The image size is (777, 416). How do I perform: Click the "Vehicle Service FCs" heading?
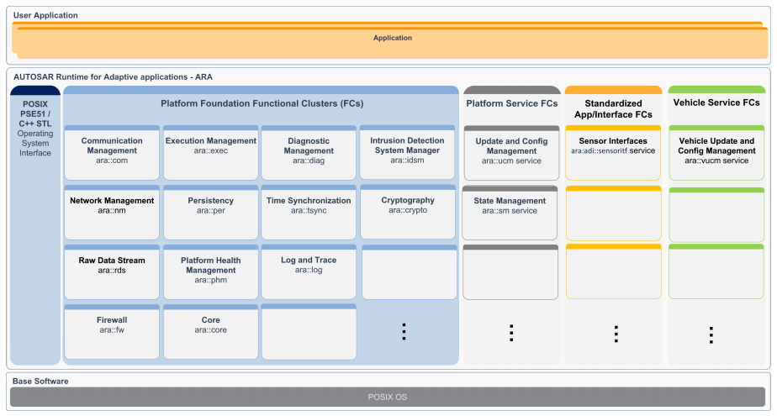716,103
